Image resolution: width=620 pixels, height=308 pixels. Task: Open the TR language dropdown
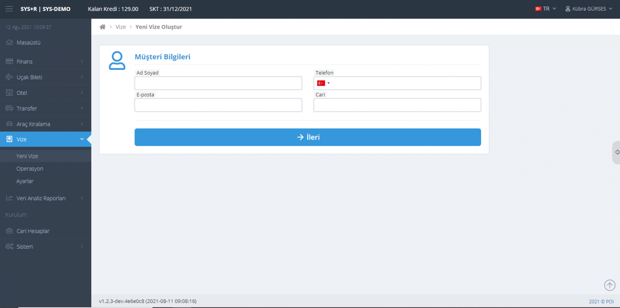pos(546,9)
